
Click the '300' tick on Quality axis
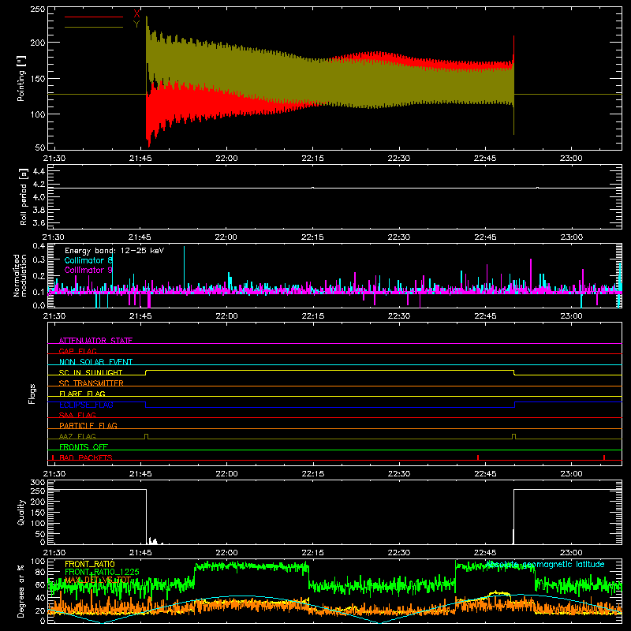37,483
